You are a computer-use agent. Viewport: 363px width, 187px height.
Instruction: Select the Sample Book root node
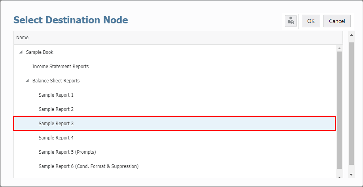(40, 52)
